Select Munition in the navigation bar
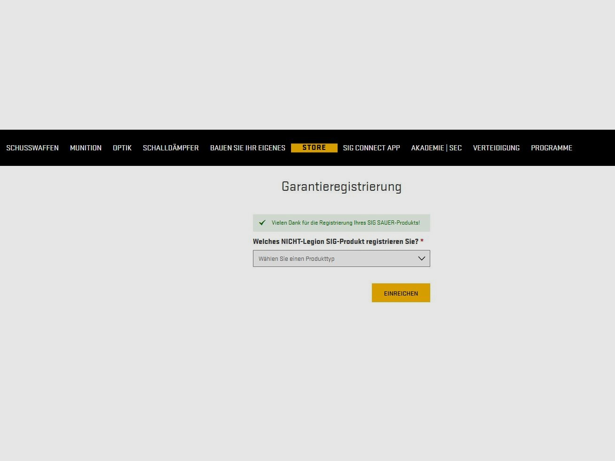Viewport: 615px width, 461px height. pos(86,148)
